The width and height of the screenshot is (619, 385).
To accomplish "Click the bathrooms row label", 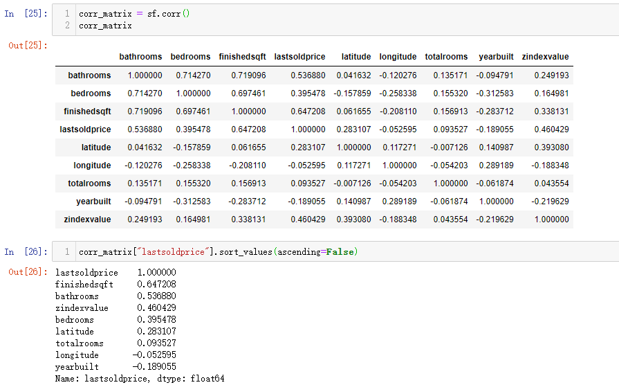I will tap(89, 75).
